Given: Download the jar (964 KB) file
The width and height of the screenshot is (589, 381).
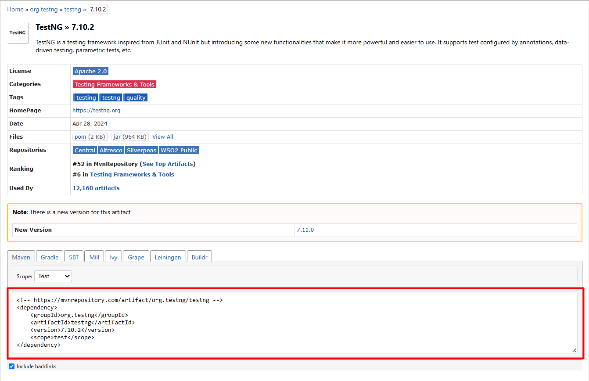Looking at the screenshot, I should pyautogui.click(x=130, y=137).
